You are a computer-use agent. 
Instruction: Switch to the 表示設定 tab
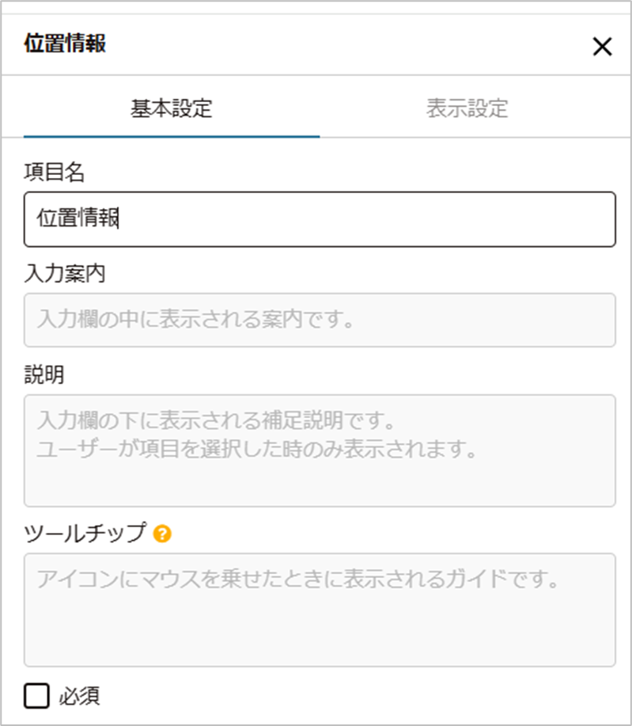pyautogui.click(x=467, y=108)
